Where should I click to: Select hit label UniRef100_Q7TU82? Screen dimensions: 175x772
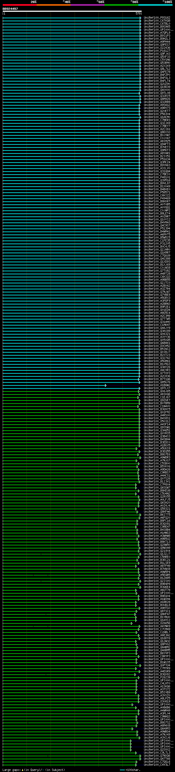pyautogui.click(x=157, y=271)
